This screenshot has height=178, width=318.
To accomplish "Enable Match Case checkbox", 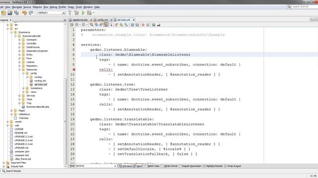I will (x=146, y=166).
